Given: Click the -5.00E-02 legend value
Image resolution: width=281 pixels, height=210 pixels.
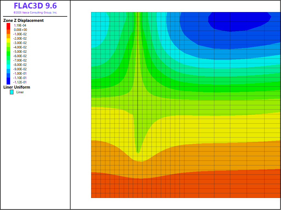Looking at the screenshot, I should [x=20, y=51].
